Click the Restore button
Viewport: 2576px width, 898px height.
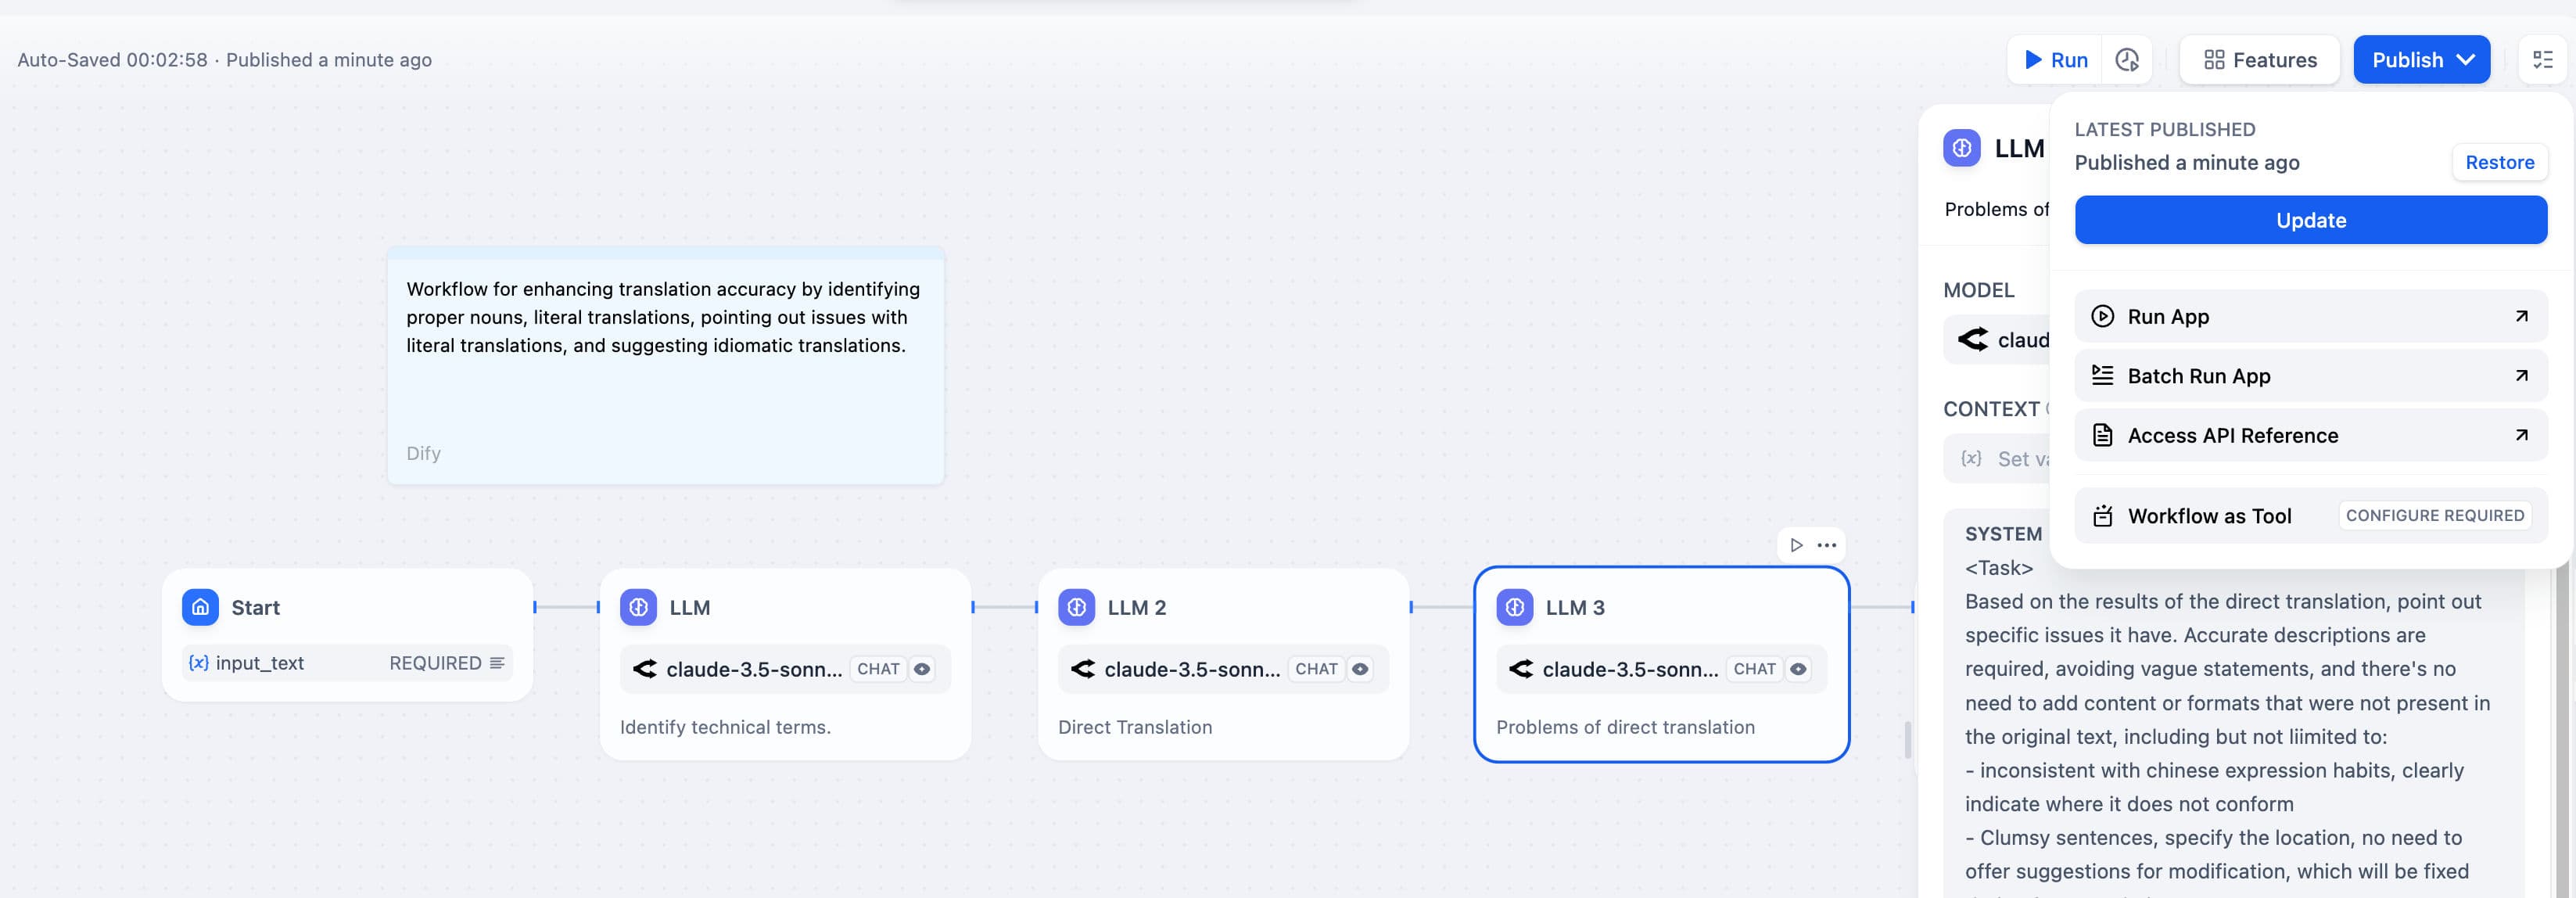tap(2499, 162)
